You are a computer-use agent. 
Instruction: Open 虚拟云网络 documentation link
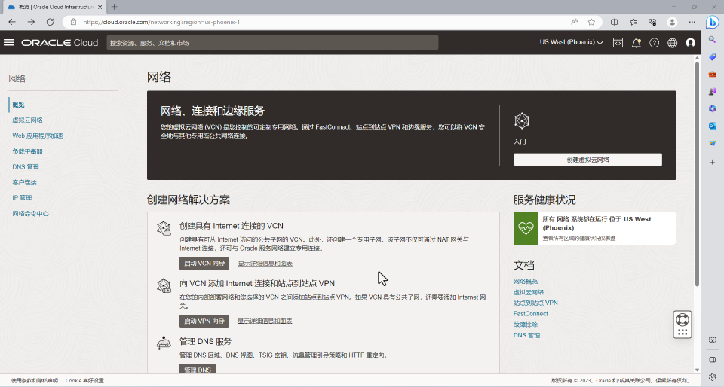point(529,292)
